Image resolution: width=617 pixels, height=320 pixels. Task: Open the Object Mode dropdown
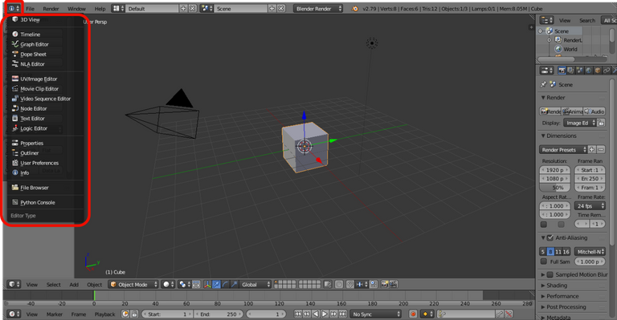pos(134,285)
